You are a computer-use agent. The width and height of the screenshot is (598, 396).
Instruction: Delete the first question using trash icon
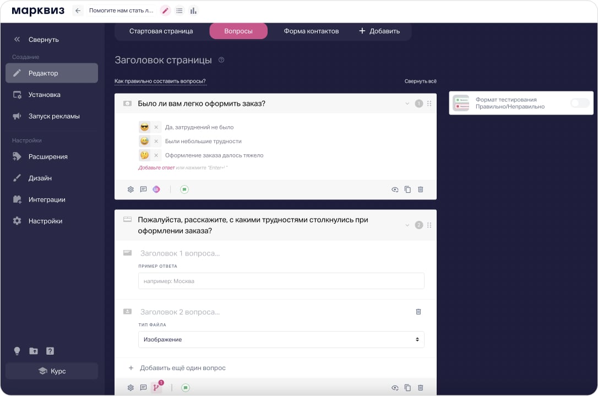point(421,189)
